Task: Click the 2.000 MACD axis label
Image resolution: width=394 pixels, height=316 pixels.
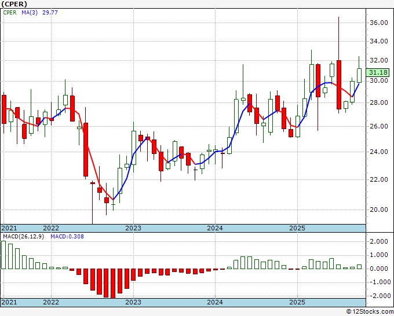Action: 379,241
